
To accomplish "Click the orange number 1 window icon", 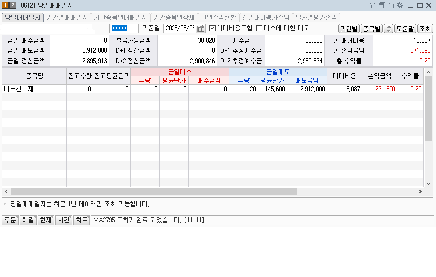I will pyautogui.click(x=5, y=5).
